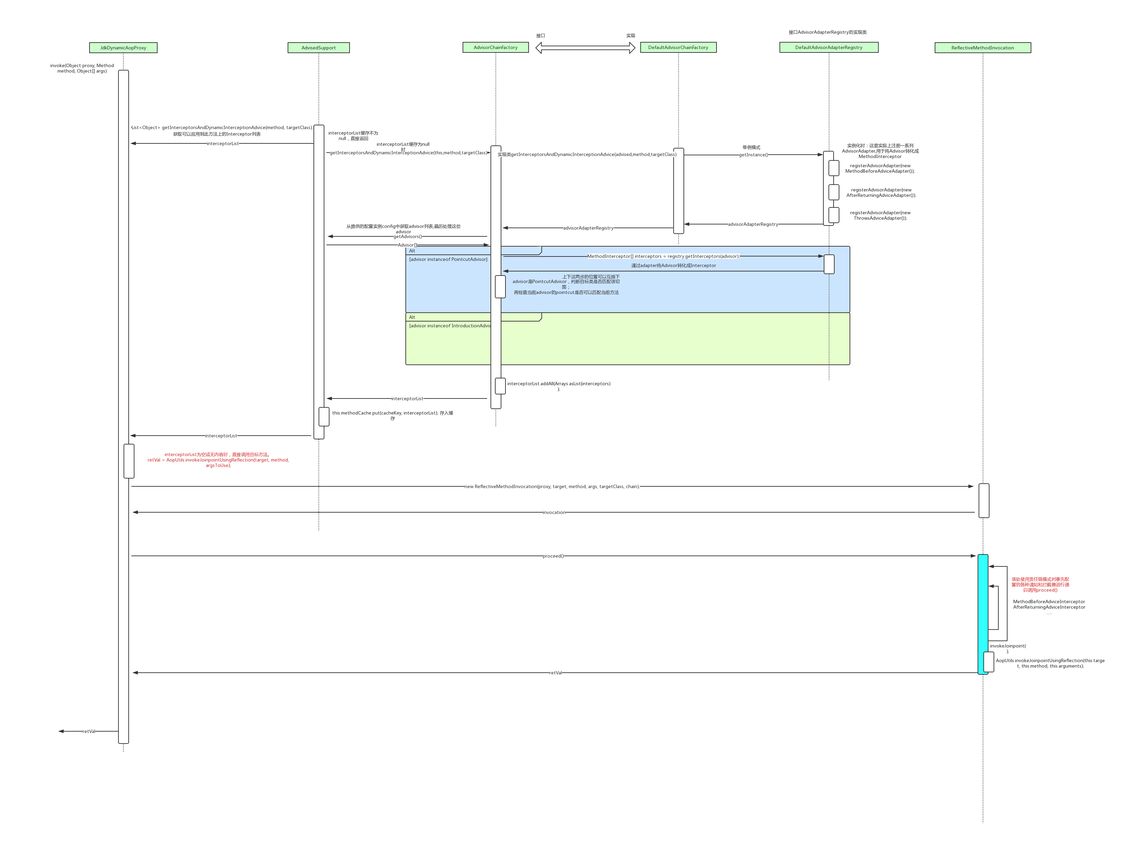Image resolution: width=1127 pixels, height=844 pixels.
Task: Select the long retVal return label to JdkDynamicAopProxy
Action: click(x=556, y=673)
